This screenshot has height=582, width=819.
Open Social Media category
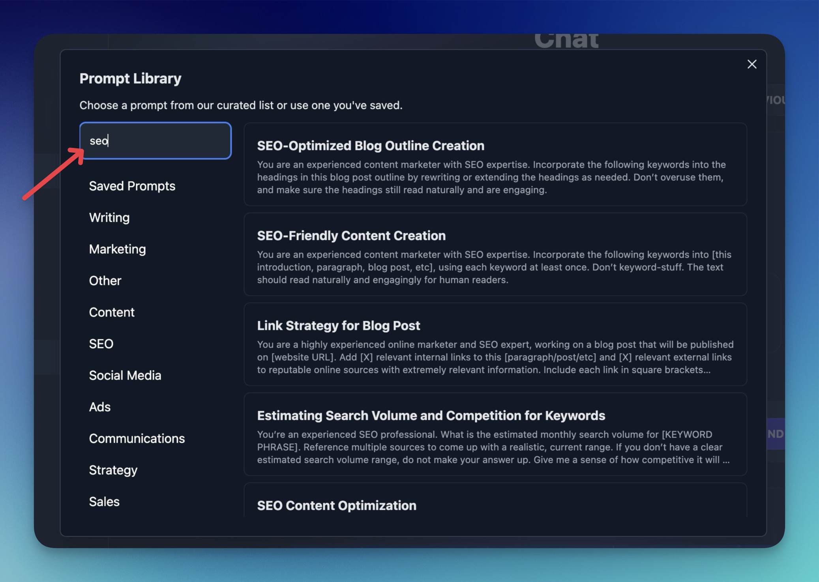click(x=125, y=375)
